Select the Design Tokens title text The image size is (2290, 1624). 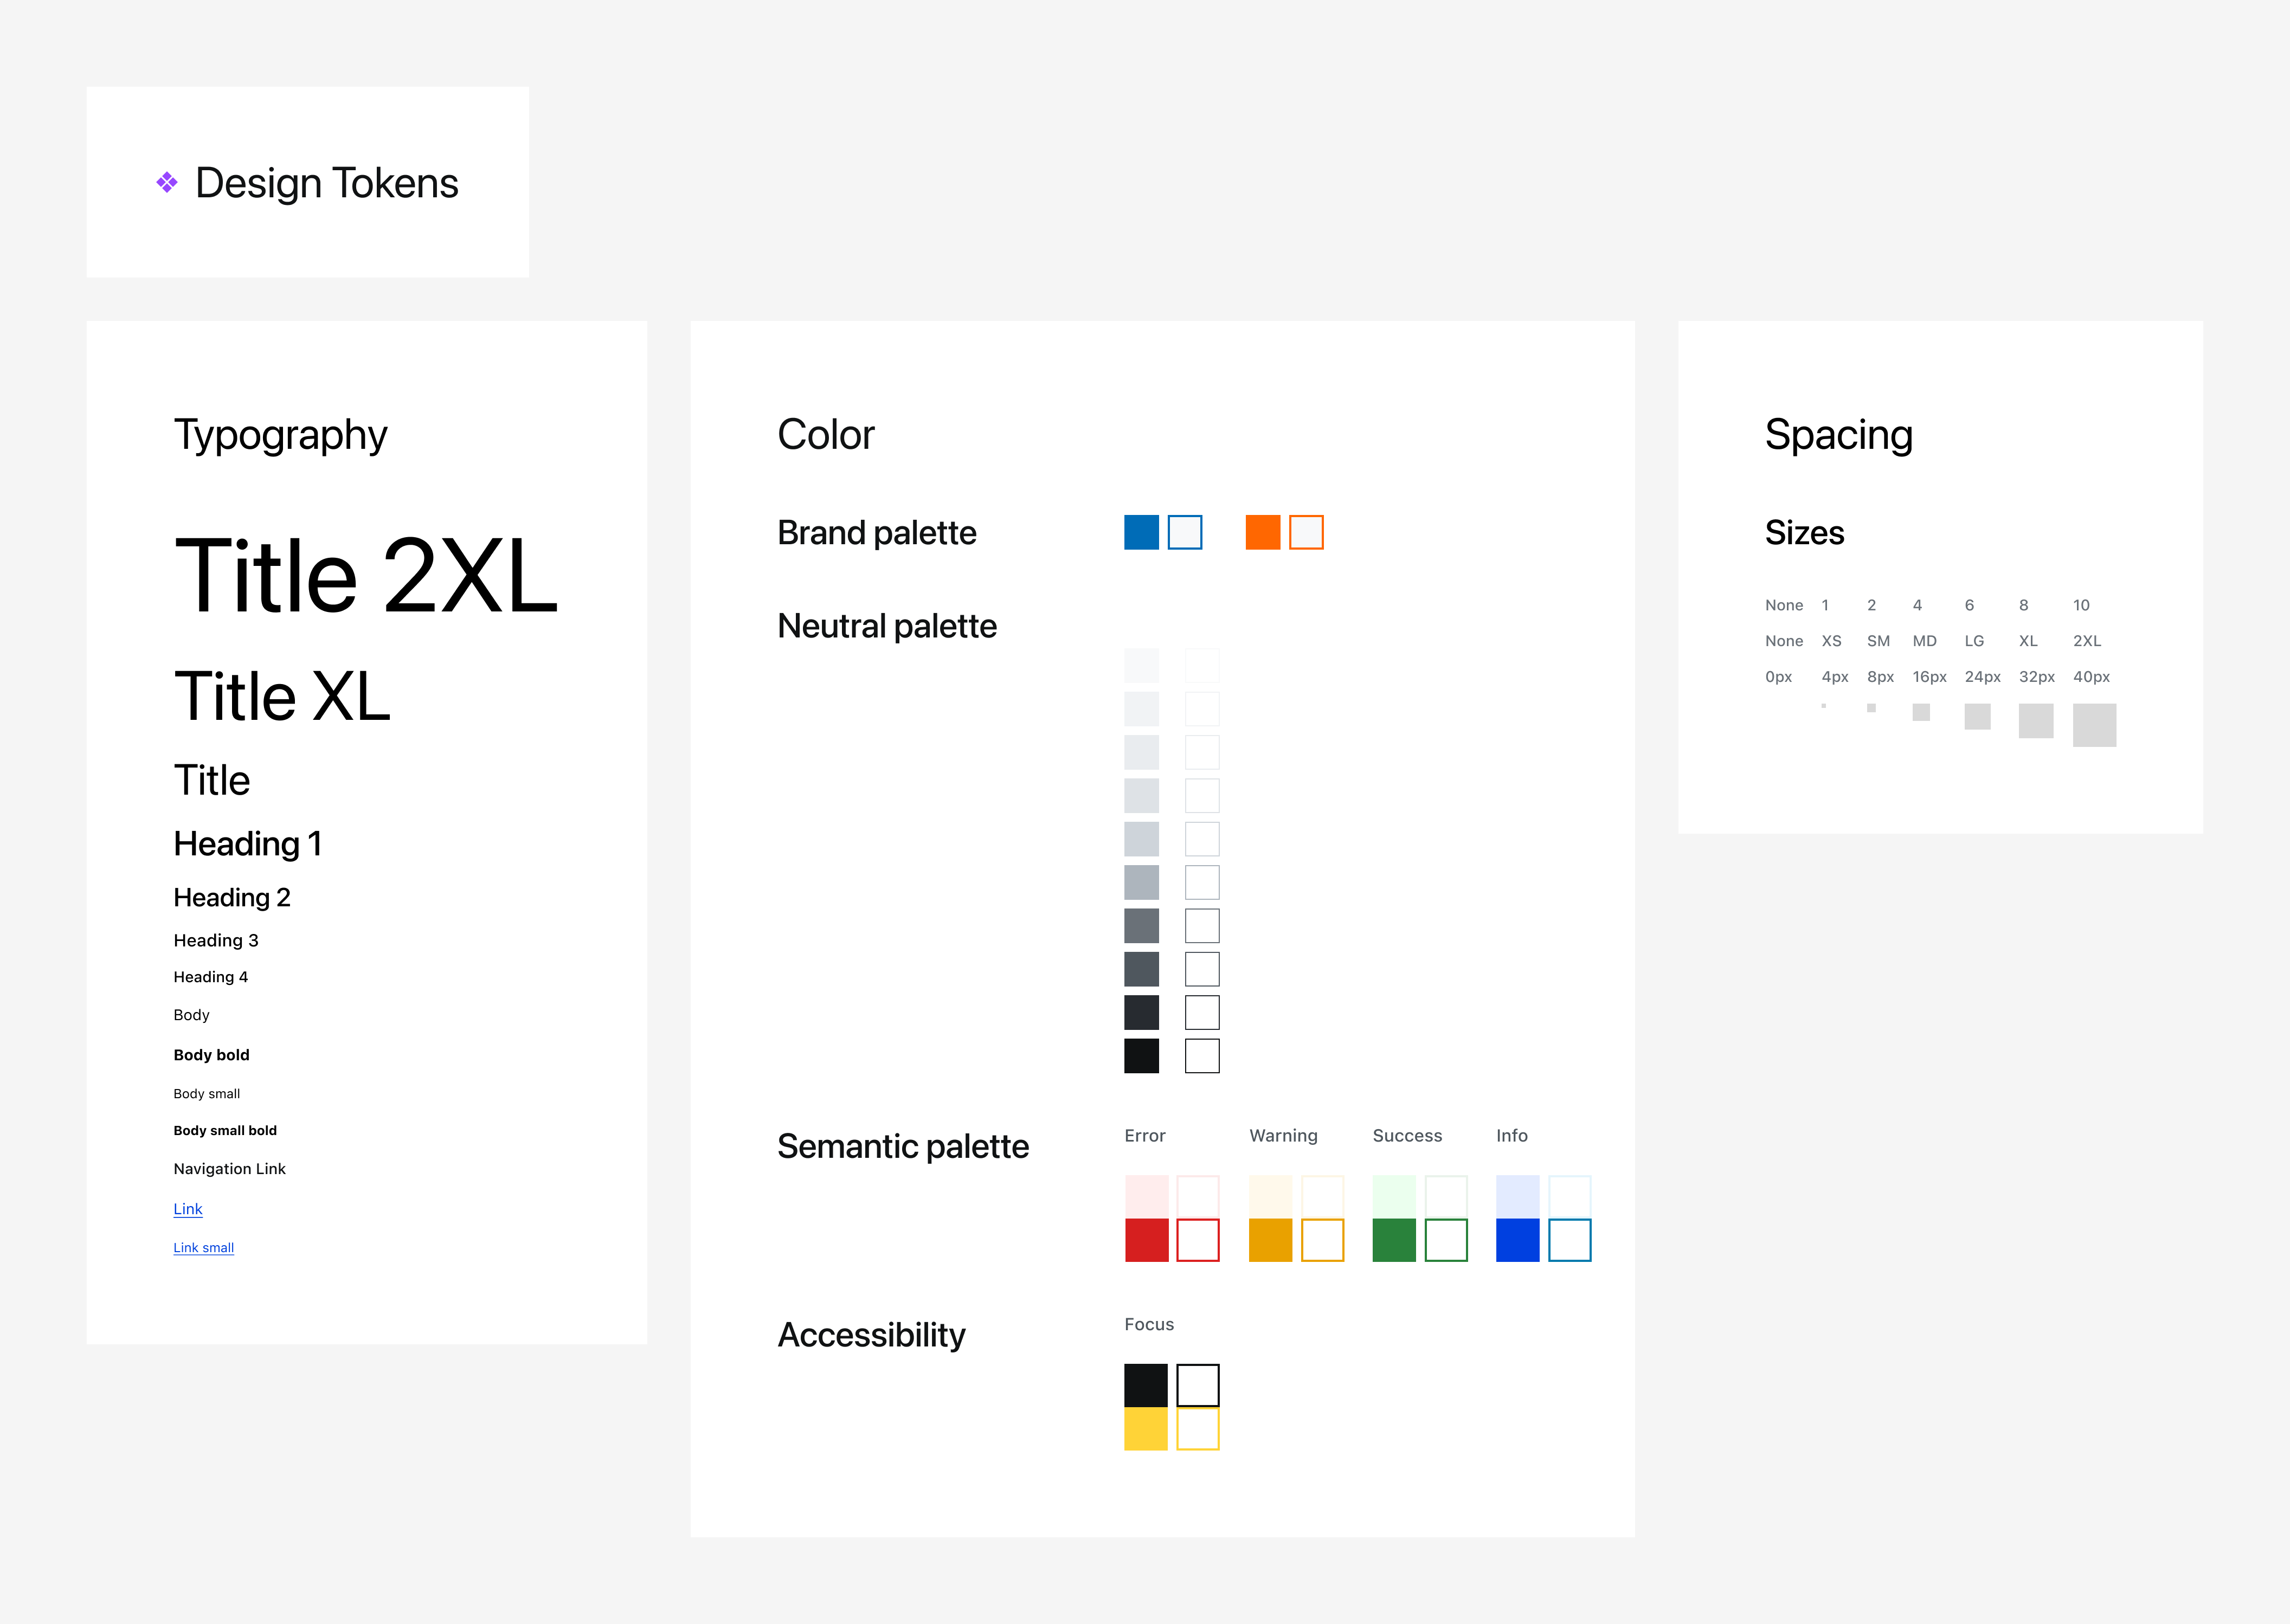[x=327, y=184]
